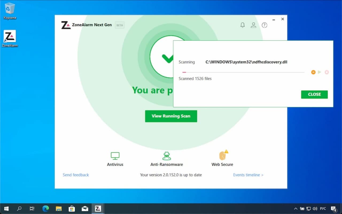
Task: Click the ZoneAlarm logo in header
Action: pyautogui.click(x=66, y=25)
